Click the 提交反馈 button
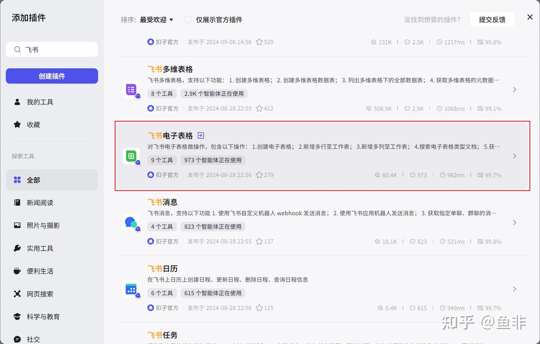 [x=492, y=20]
